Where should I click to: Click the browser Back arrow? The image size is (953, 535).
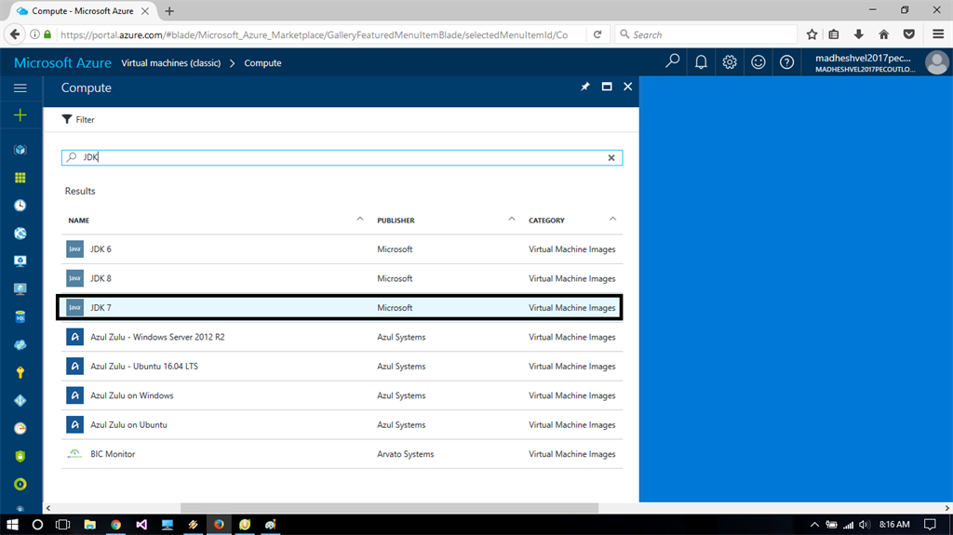(x=15, y=34)
